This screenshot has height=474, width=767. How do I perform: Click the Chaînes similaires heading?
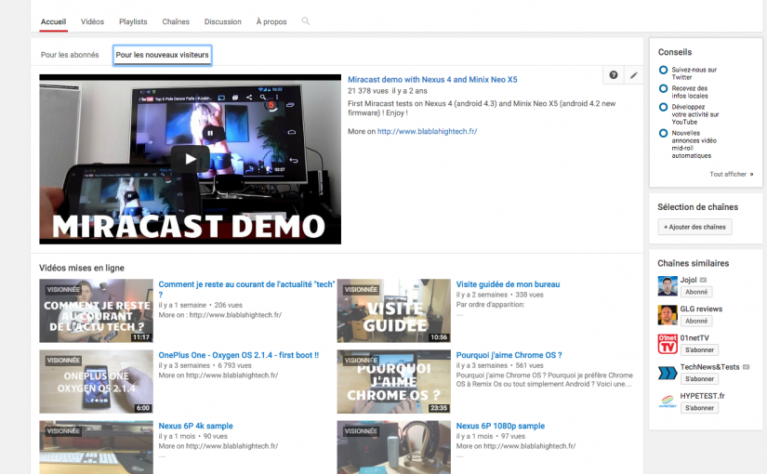[x=694, y=263]
